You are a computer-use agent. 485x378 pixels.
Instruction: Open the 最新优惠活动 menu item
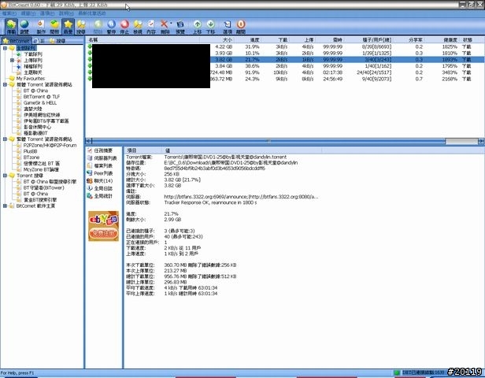pos(92,13)
